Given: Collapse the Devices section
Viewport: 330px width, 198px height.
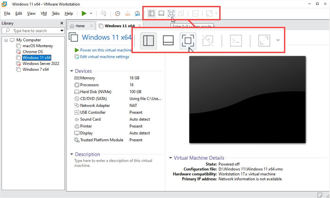Looking at the screenshot, I should [x=72, y=71].
